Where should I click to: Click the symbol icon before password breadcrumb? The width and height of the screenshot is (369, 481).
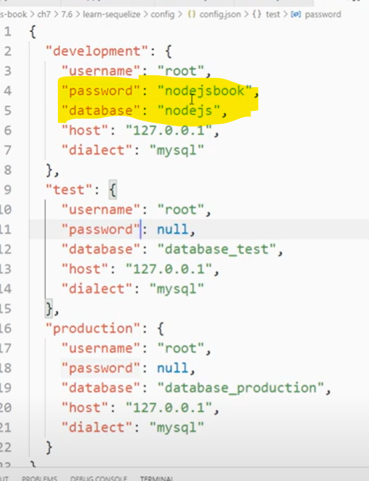tap(296, 15)
